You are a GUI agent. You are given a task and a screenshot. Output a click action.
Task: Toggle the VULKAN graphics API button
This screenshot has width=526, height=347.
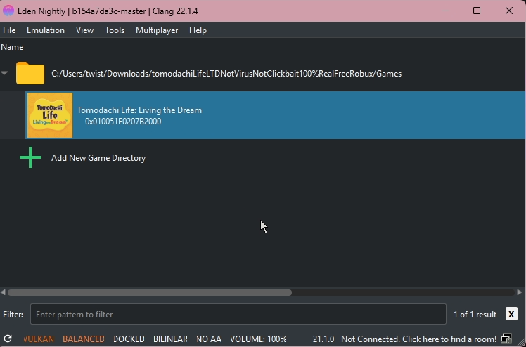39,339
